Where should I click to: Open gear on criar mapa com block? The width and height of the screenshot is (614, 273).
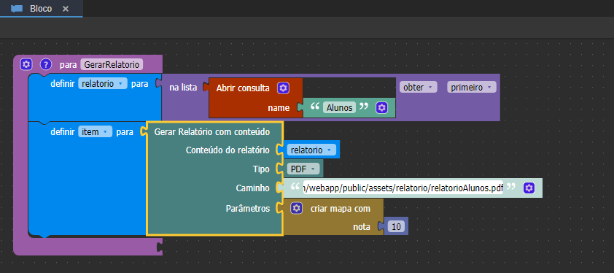[297, 208]
